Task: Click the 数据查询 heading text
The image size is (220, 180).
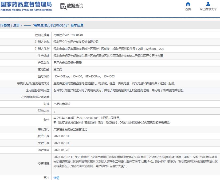Action: tap(75, 6)
